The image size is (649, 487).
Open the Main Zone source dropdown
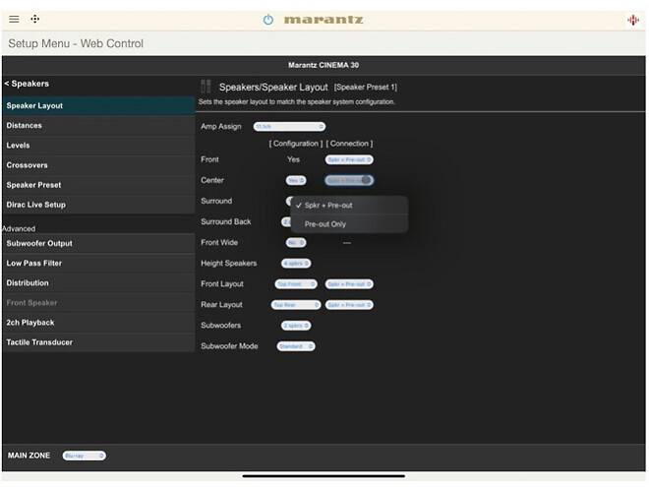point(84,456)
